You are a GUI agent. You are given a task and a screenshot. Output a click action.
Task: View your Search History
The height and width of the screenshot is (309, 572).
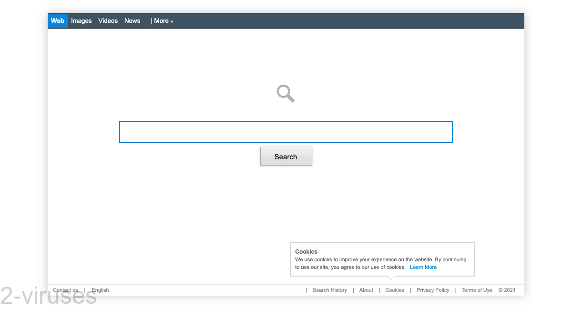pos(329,290)
